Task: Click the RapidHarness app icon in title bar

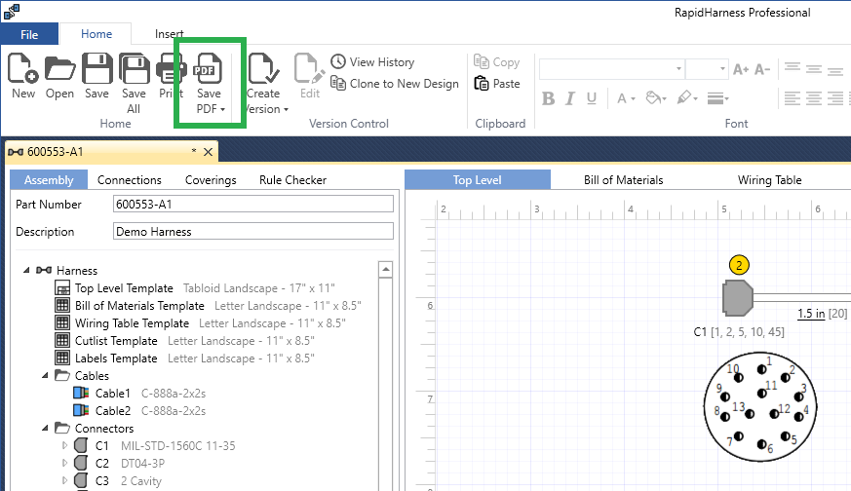Action: (x=12, y=11)
